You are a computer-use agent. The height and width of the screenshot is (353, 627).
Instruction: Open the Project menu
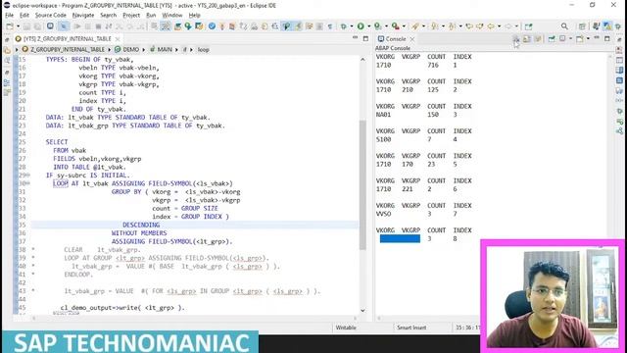(131, 16)
